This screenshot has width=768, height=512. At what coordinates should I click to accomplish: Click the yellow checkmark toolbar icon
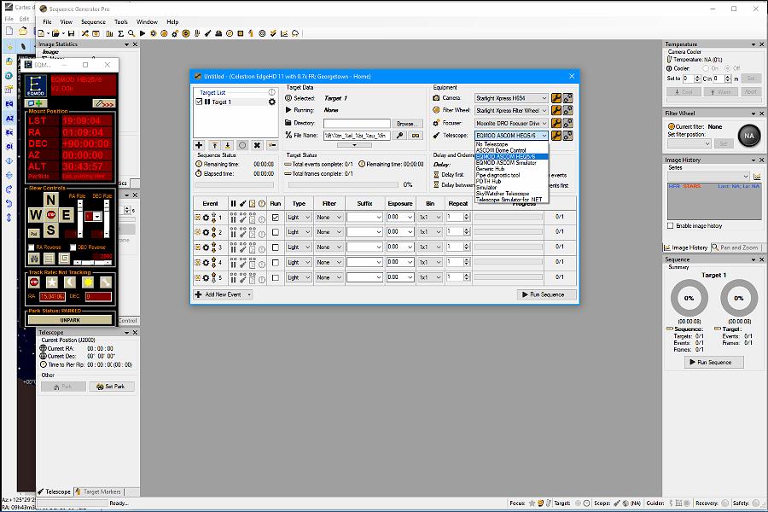[x=273, y=33]
